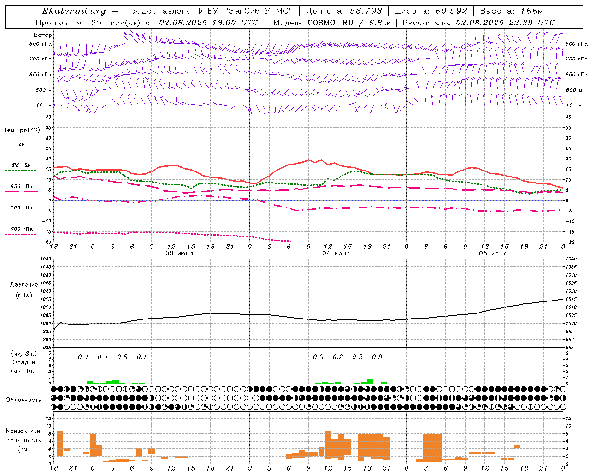The height and width of the screenshot is (472, 590).
Task: Click the 'Облачность' cloud cover label
Action: pos(24,400)
